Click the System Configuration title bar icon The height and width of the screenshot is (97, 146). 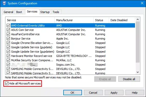4,3
